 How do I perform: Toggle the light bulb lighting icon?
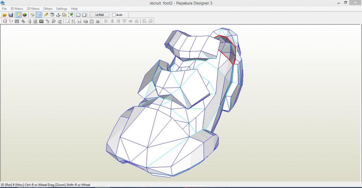[x=18, y=15]
